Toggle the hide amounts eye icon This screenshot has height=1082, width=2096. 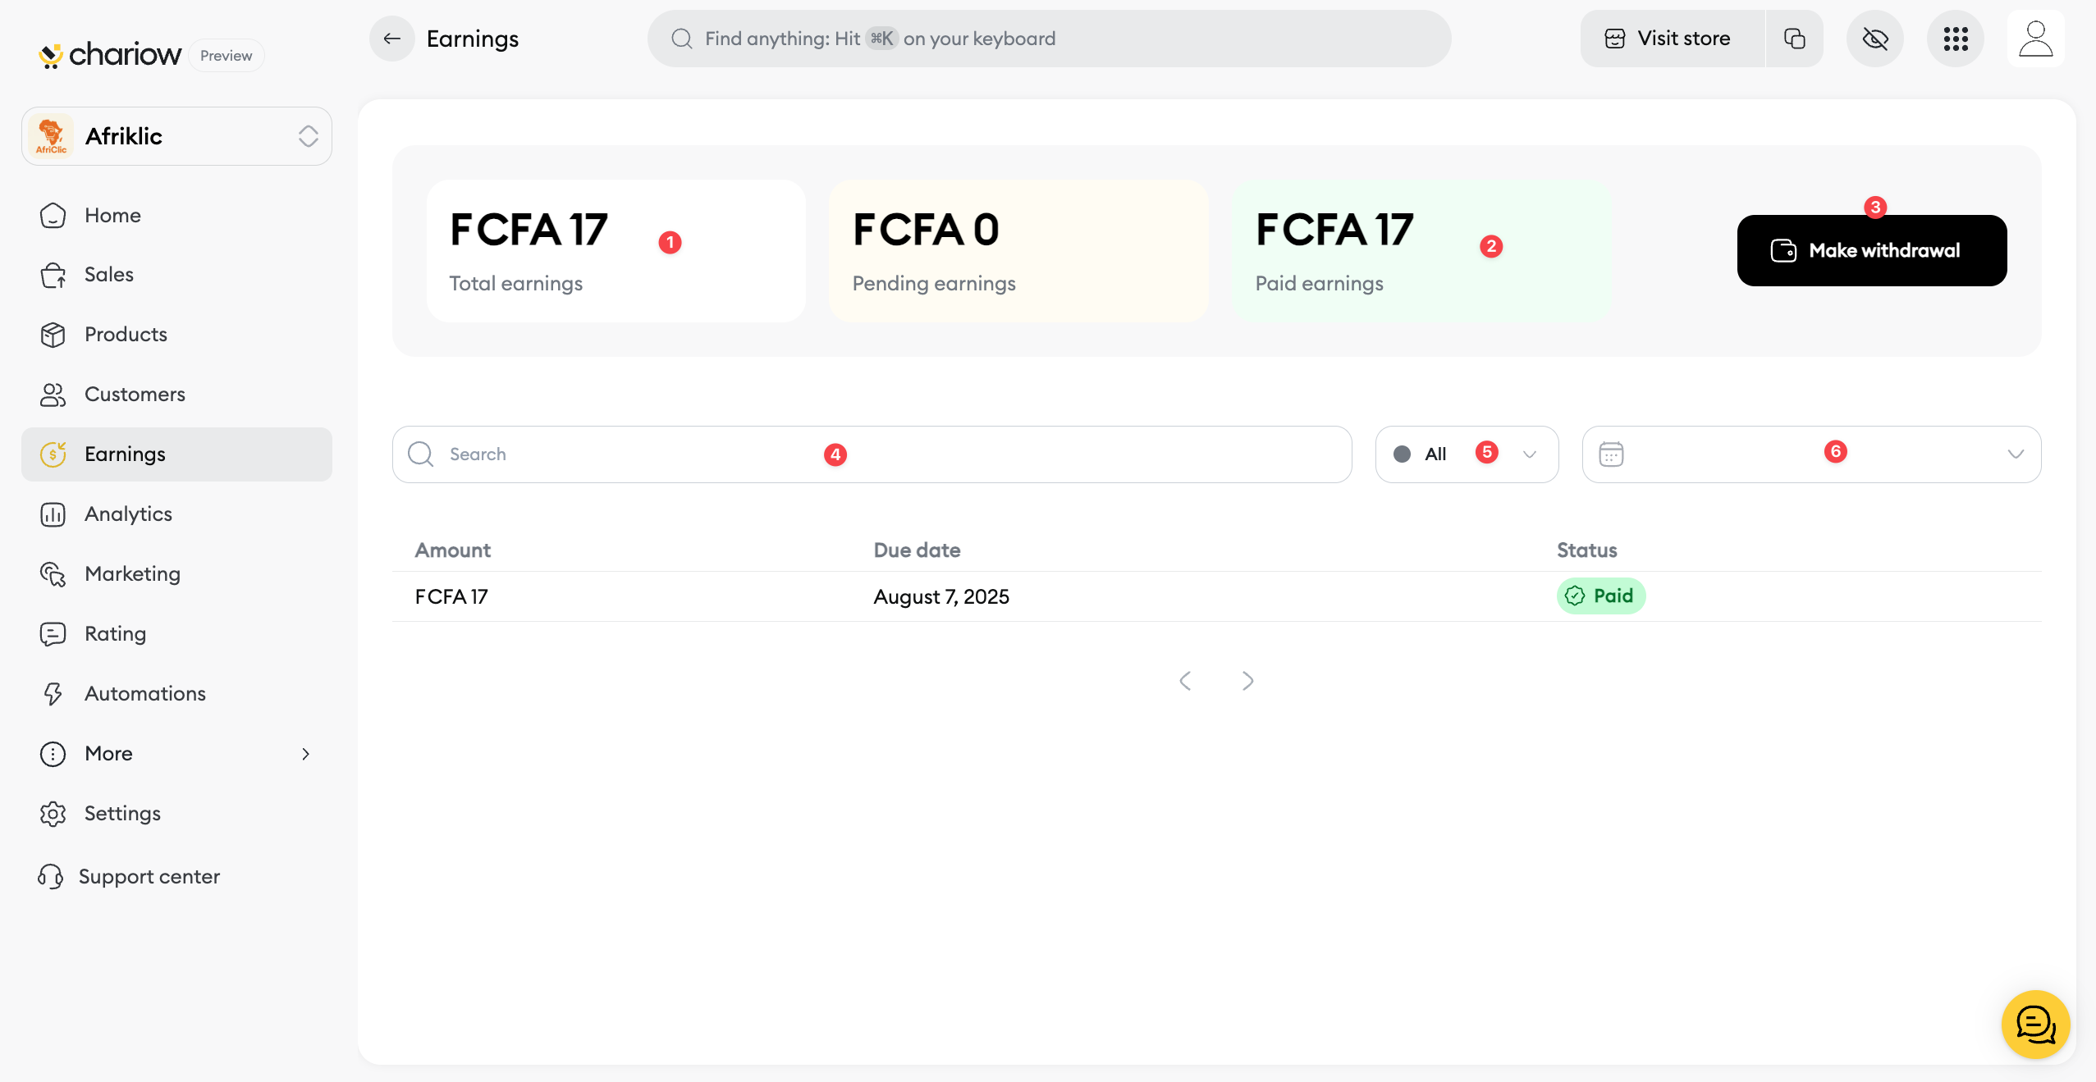(1874, 39)
